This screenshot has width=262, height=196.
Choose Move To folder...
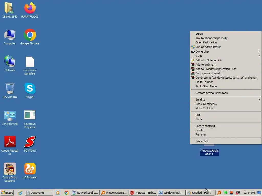tap(226, 108)
